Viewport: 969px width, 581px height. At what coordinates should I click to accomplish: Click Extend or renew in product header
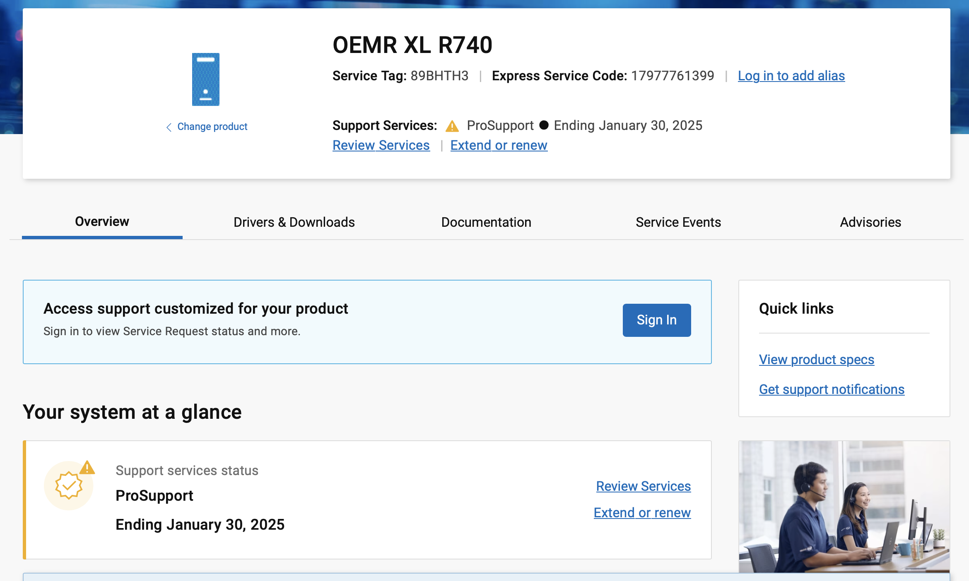pyautogui.click(x=499, y=145)
